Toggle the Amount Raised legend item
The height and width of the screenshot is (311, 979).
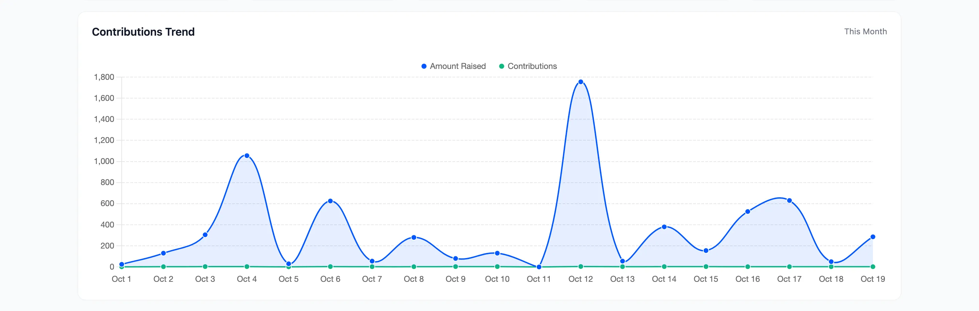453,66
